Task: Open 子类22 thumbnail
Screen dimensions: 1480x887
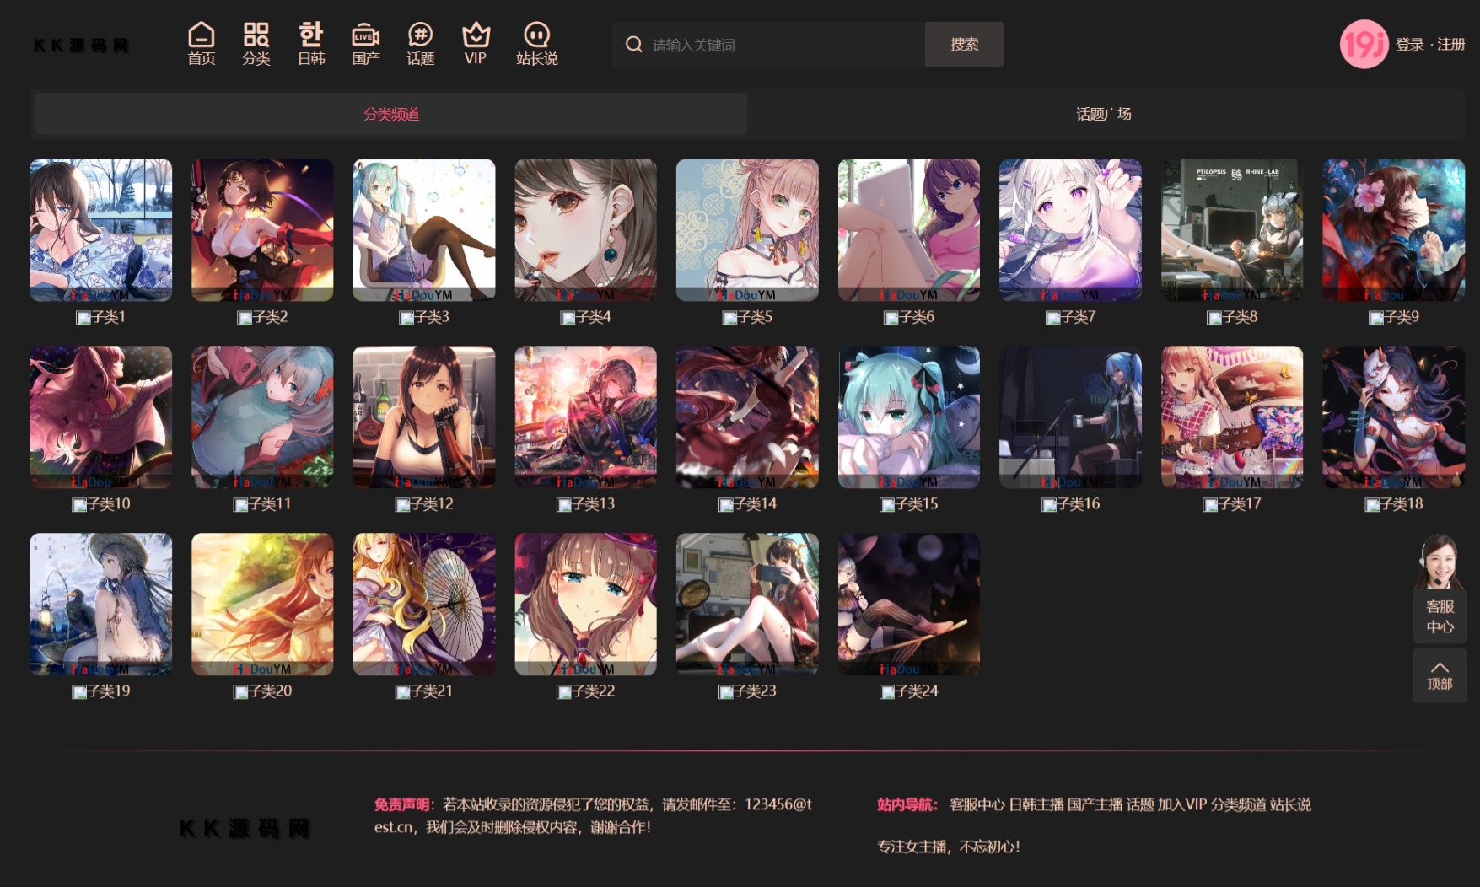Action: point(586,605)
